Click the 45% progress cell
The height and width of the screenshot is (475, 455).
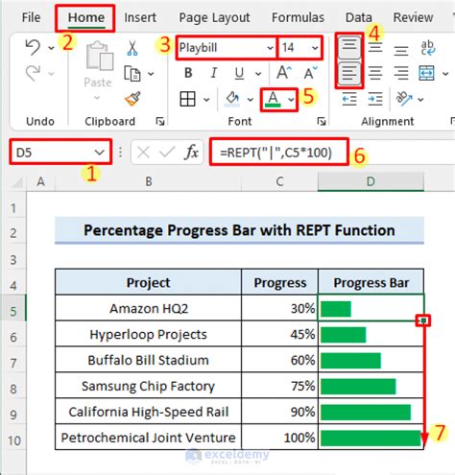280,334
